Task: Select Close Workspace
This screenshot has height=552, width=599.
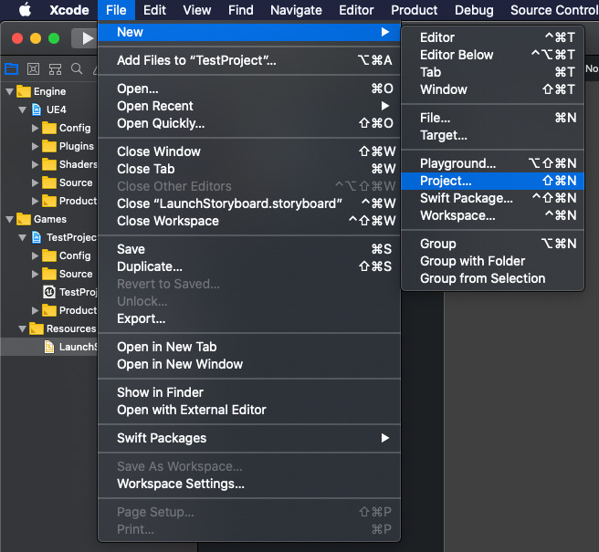Action: point(249,221)
